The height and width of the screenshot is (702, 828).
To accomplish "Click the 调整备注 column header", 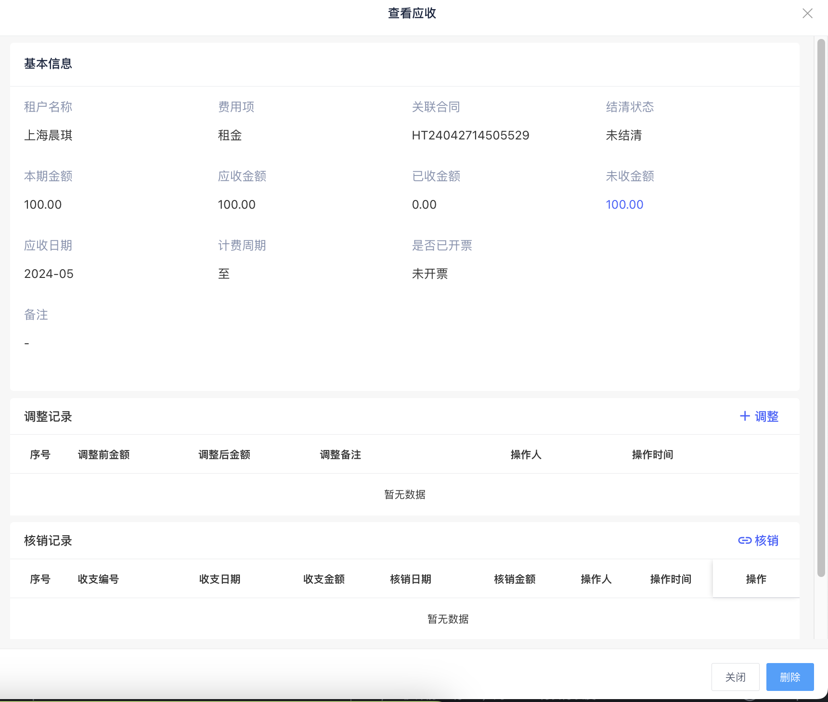I will [340, 454].
